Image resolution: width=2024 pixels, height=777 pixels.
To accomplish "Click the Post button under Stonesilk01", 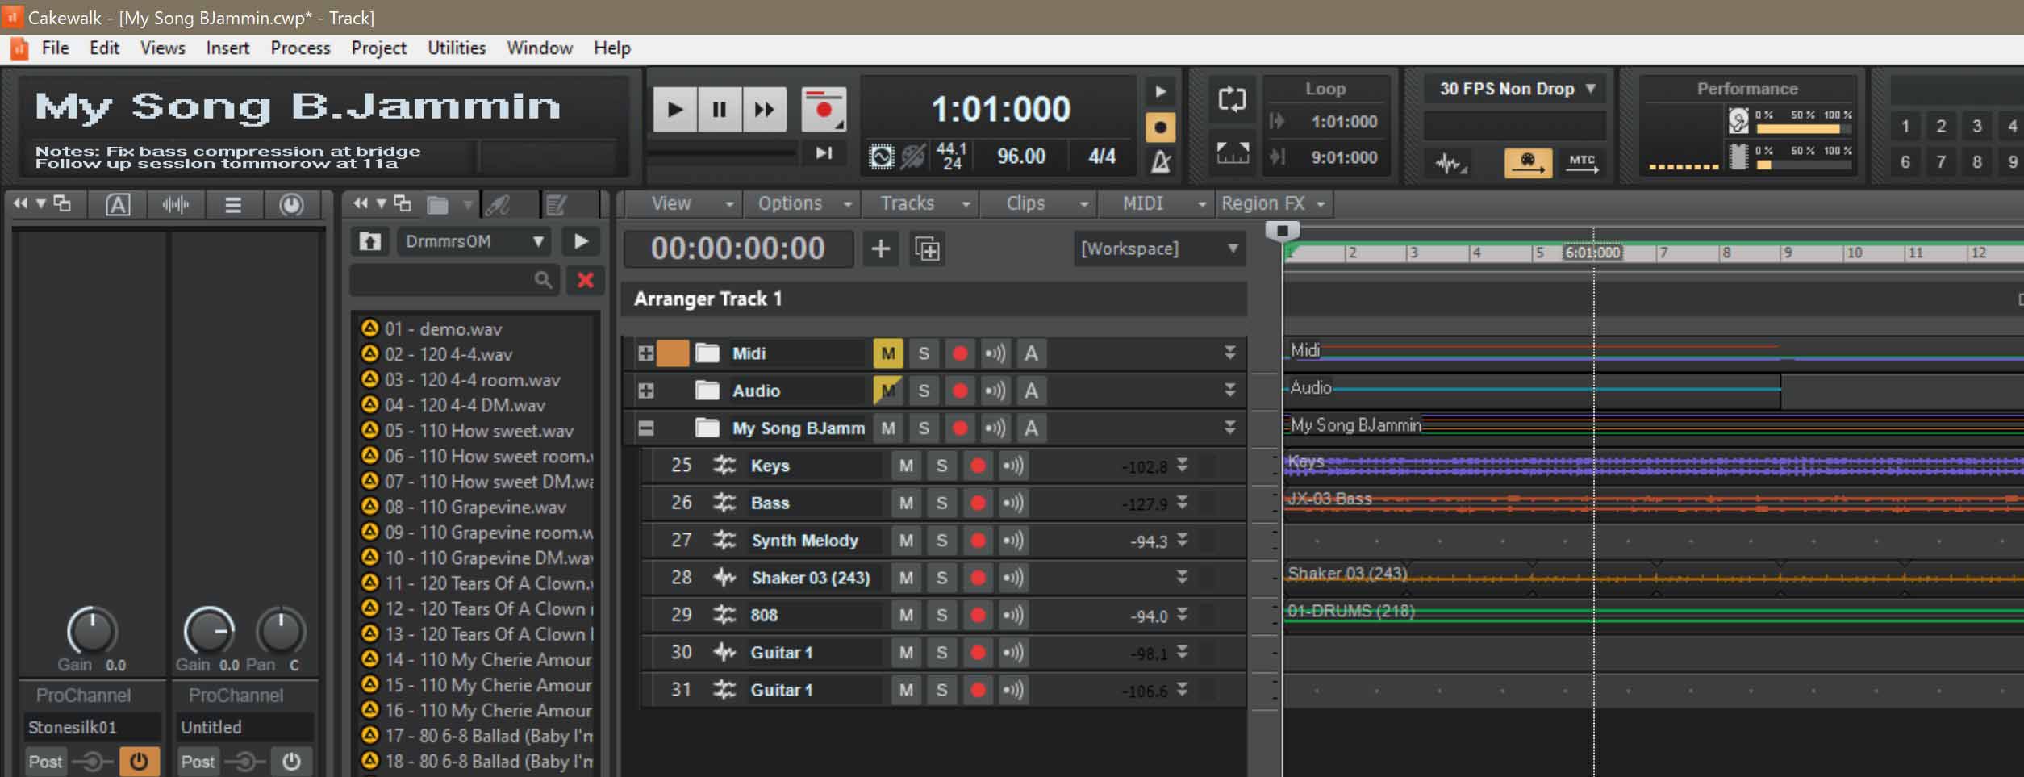I will pos(45,761).
